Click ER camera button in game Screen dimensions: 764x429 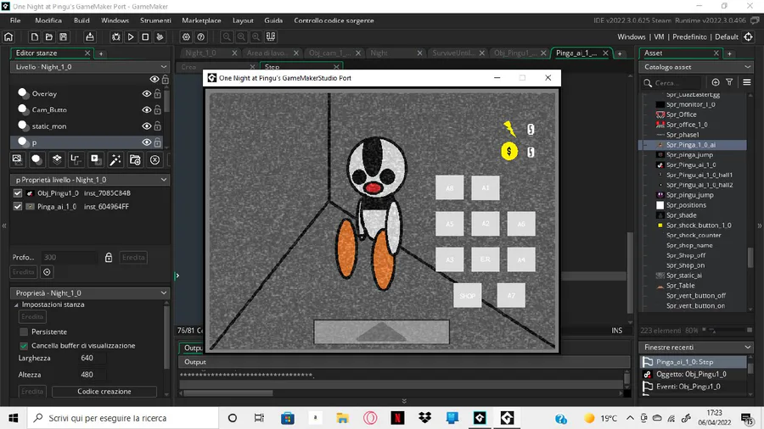coord(486,259)
